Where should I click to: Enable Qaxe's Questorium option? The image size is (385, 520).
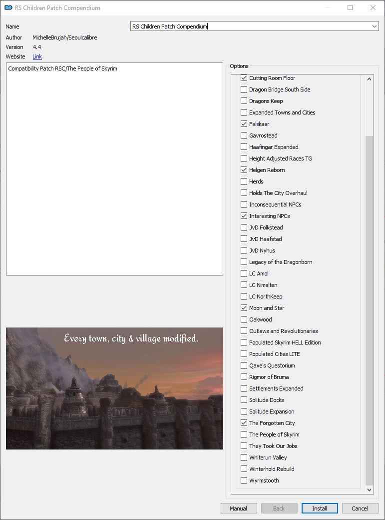(x=244, y=365)
